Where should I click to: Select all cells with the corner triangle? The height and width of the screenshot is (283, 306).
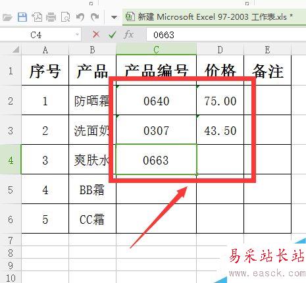[x=15, y=50]
